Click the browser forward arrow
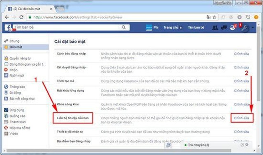Image resolution: width=263 pixels, height=155 pixels. pyautogui.click(x=14, y=17)
